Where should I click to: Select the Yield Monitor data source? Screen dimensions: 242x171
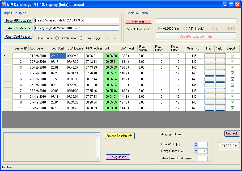pyautogui.click(x=57, y=38)
